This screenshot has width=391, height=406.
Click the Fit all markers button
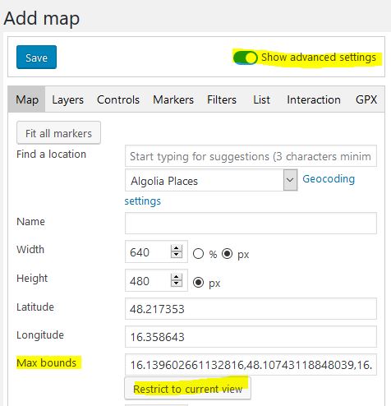[58, 133]
